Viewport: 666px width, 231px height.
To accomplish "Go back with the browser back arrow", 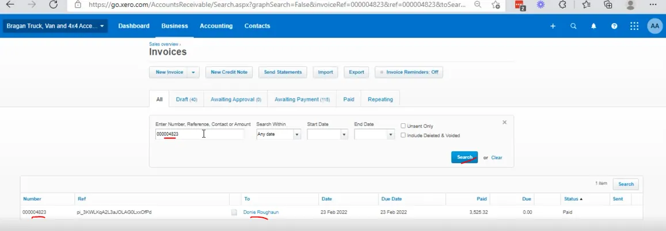I will click(10, 5).
